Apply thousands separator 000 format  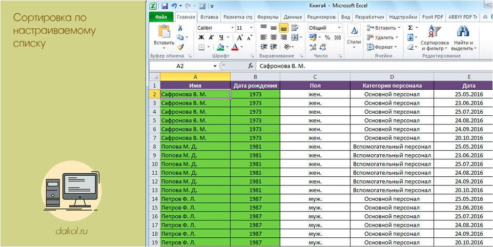(x=338, y=38)
